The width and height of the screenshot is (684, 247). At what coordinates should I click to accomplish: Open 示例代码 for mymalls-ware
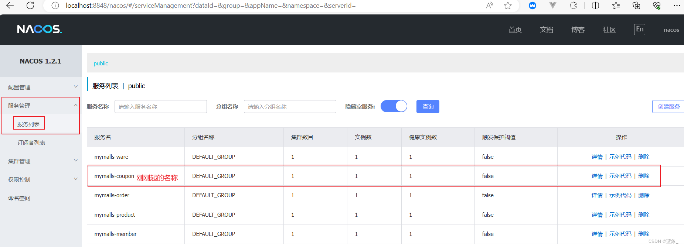(620, 157)
